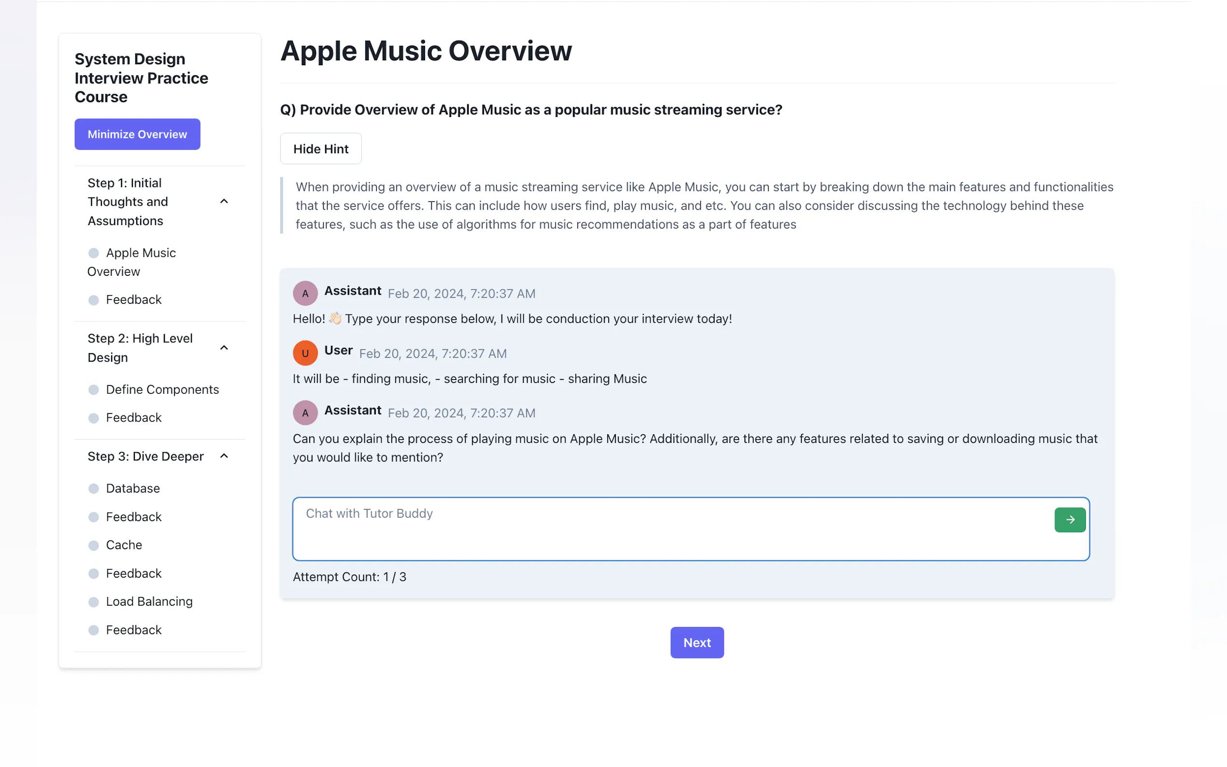Click the Next button
Image resolution: width=1227 pixels, height=767 pixels.
point(697,642)
